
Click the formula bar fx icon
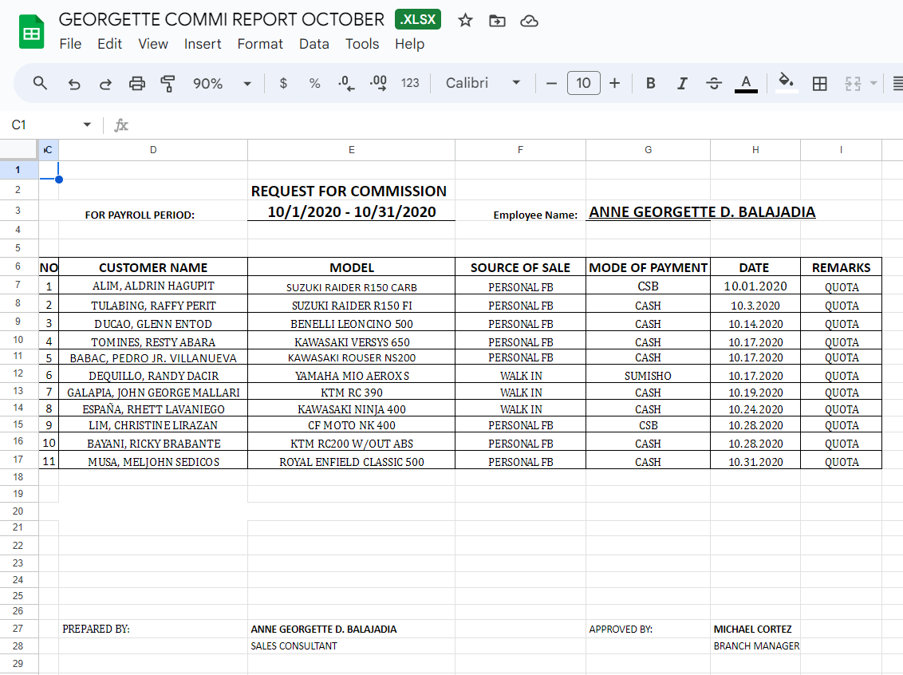coord(121,125)
